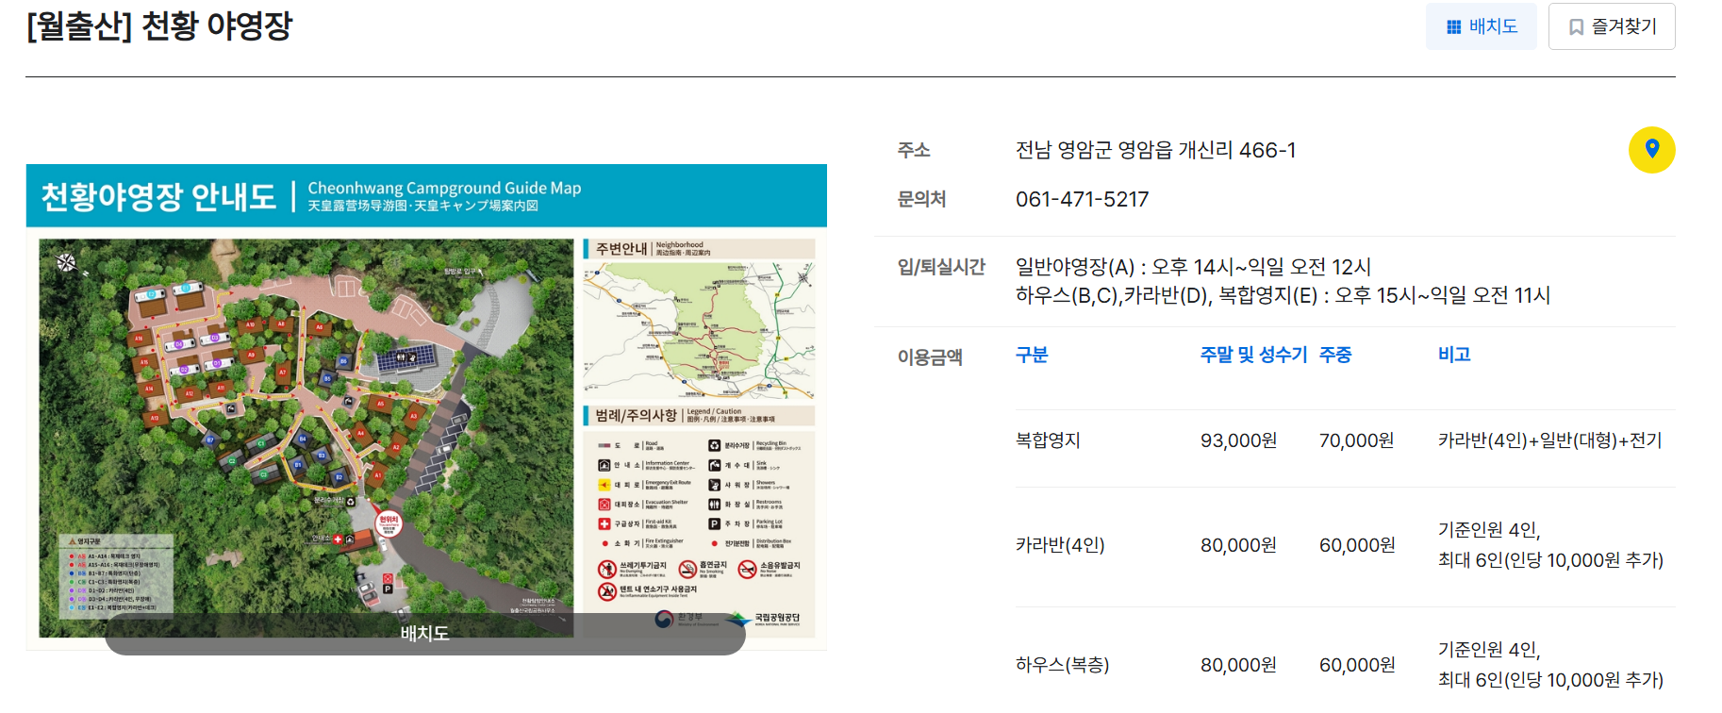Click the 천황야영장 안내도 map header title
This screenshot has height=713, width=1722.
tap(158, 196)
